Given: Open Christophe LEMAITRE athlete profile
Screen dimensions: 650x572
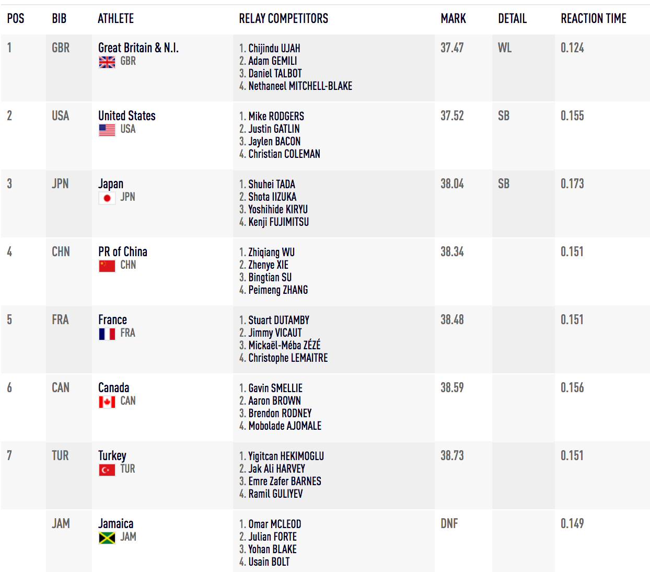Looking at the screenshot, I should point(288,358).
